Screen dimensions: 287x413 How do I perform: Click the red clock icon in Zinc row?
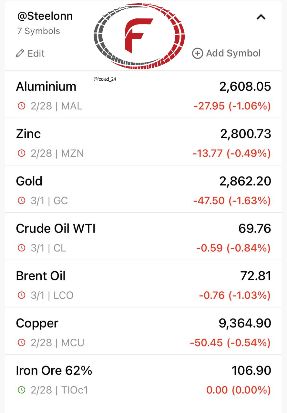pyautogui.click(x=21, y=153)
